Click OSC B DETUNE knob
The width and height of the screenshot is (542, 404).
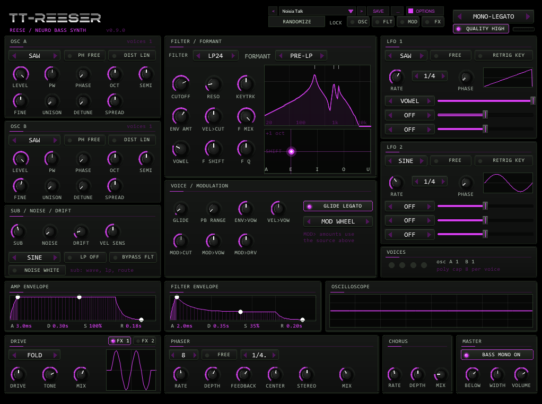[83, 186]
